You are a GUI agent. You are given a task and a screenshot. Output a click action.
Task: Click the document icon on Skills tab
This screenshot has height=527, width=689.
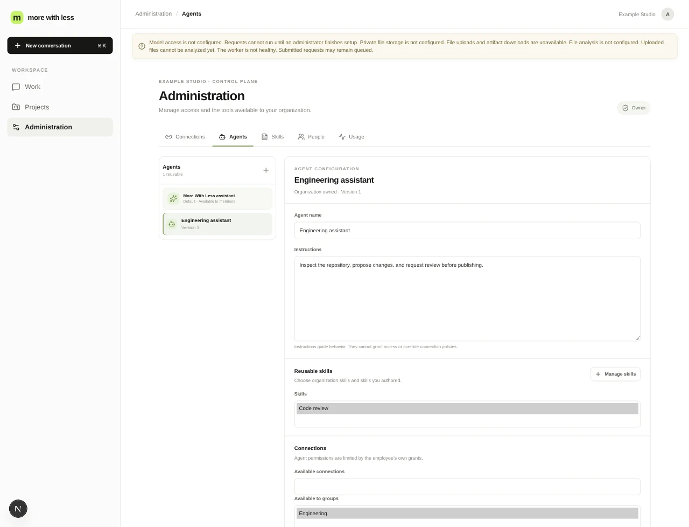pyautogui.click(x=264, y=137)
